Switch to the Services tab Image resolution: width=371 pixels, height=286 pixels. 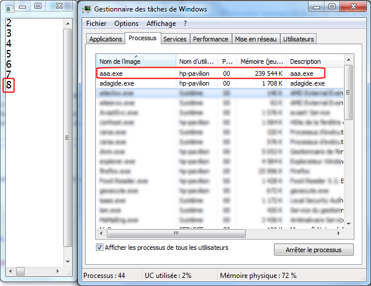coord(175,38)
